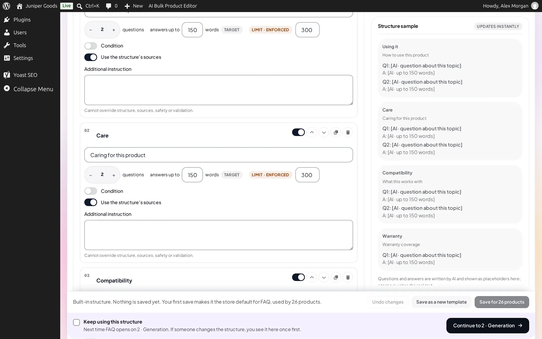Screen dimensions: 542x339
Task: Click Save for 26 products
Action: [x=502, y=302]
